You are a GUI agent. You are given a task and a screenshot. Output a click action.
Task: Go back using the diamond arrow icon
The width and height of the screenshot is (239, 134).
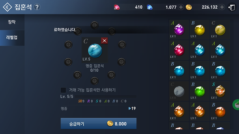(x=7, y=7)
